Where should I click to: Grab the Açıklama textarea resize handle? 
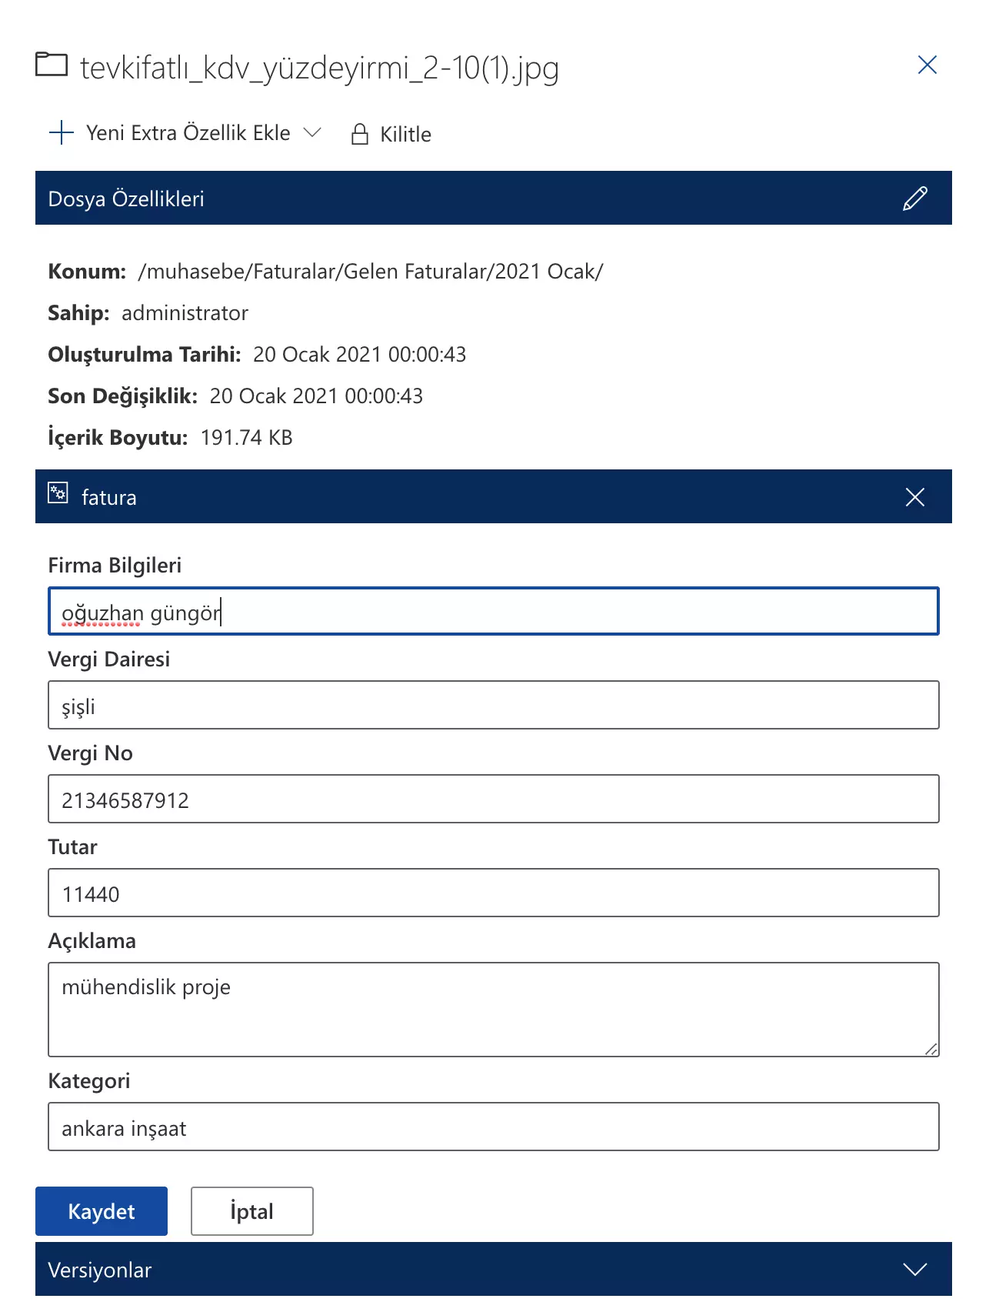931,1049
